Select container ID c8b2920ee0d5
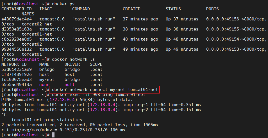 click(17, 39)
